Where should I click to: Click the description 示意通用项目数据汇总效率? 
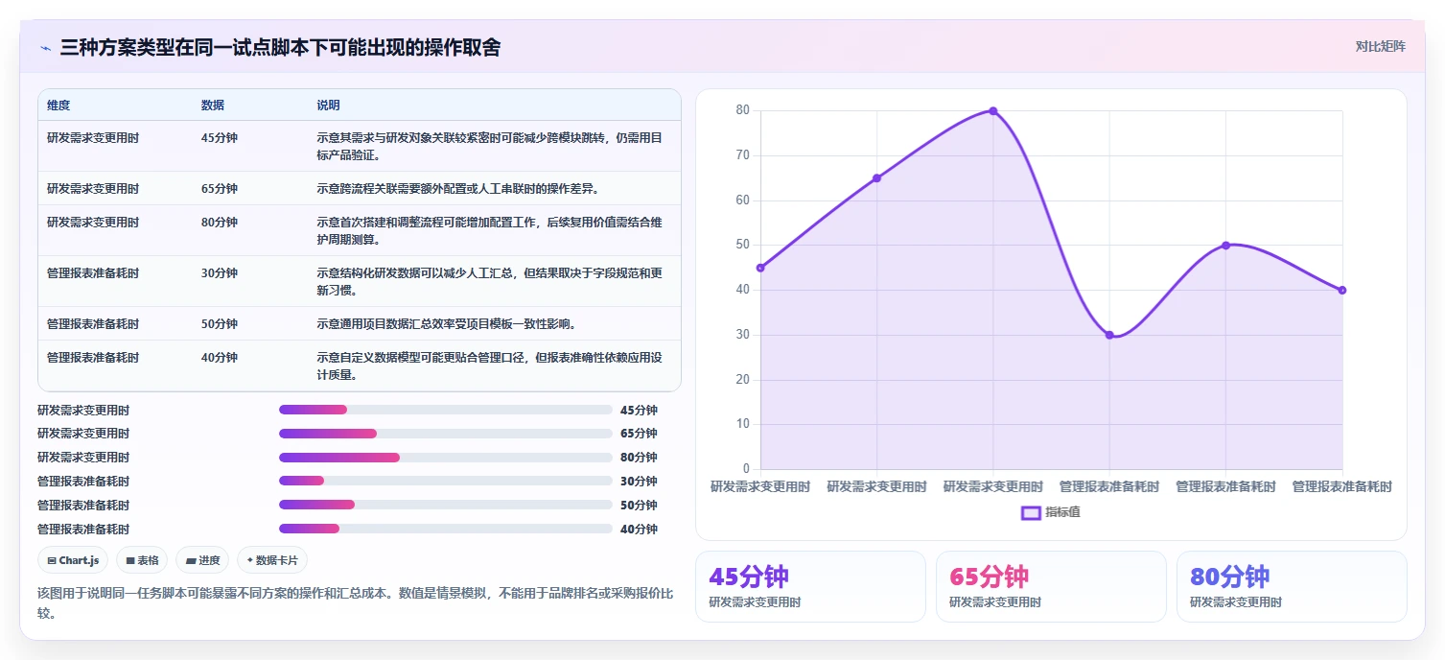[446, 324]
